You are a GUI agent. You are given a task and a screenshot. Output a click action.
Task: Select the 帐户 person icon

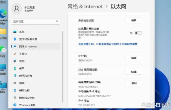coord(15,68)
